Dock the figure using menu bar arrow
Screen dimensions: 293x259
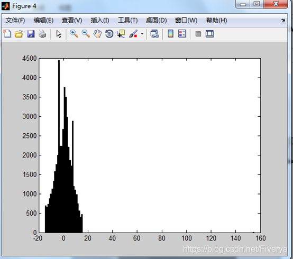283,20
